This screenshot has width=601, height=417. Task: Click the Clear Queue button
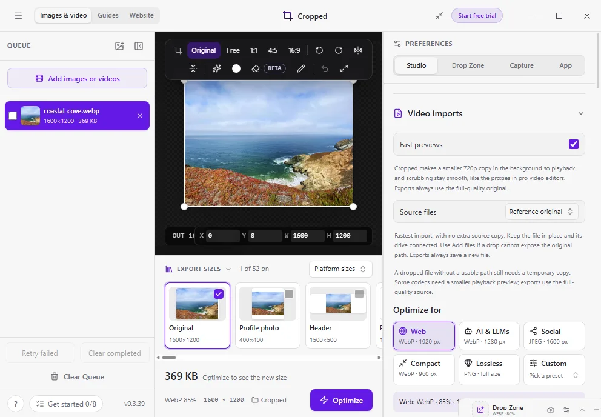pyautogui.click(x=77, y=377)
